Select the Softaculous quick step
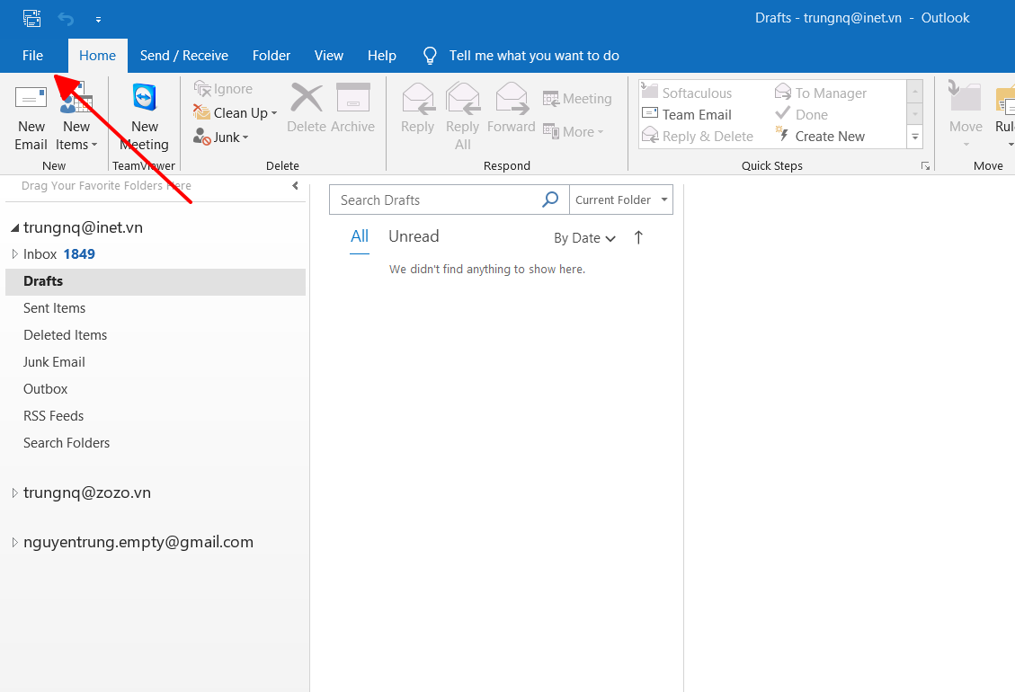 pyautogui.click(x=687, y=93)
